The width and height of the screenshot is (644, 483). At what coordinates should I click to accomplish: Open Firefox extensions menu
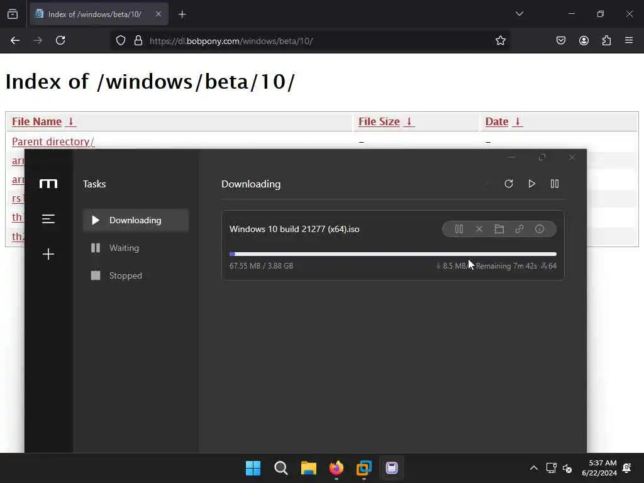pyautogui.click(x=607, y=41)
